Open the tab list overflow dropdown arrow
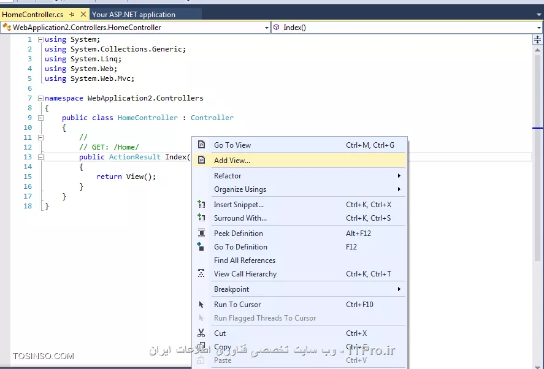 pos(539,15)
